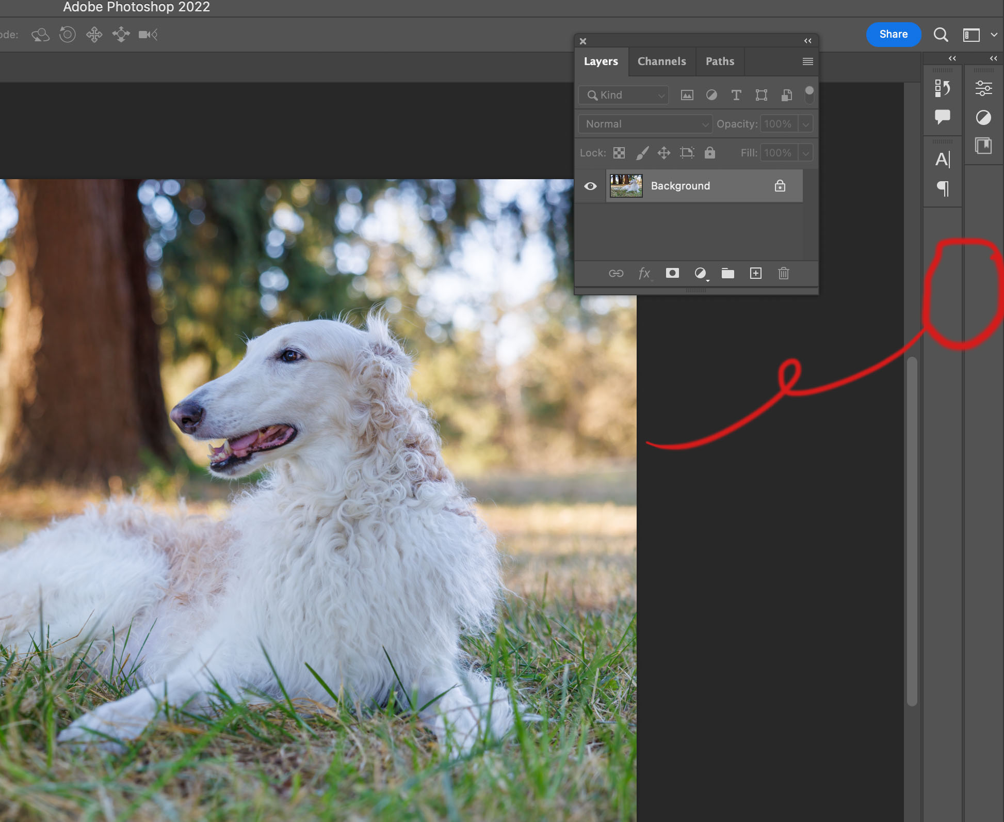
Task: Switch to the Channels tab
Action: click(662, 61)
